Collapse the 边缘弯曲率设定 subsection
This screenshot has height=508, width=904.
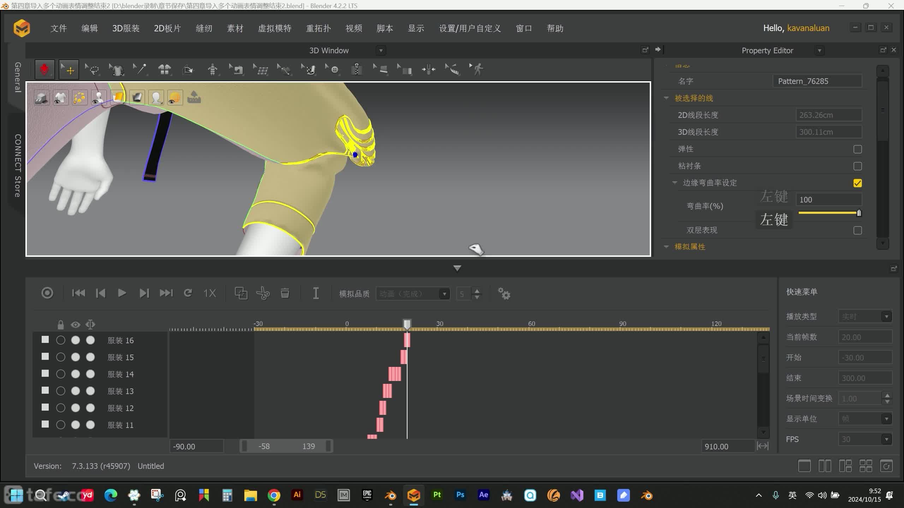coord(674,183)
